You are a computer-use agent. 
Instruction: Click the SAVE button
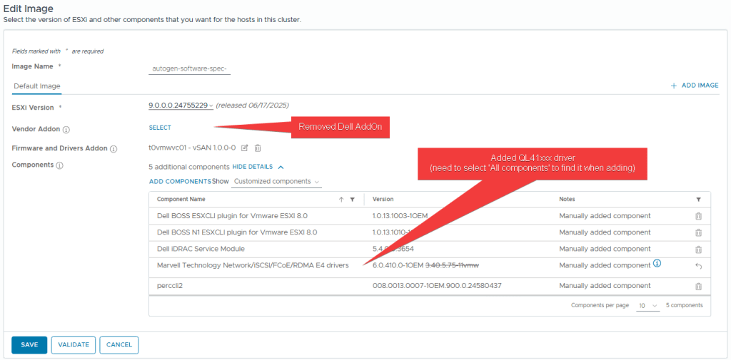[29, 345]
